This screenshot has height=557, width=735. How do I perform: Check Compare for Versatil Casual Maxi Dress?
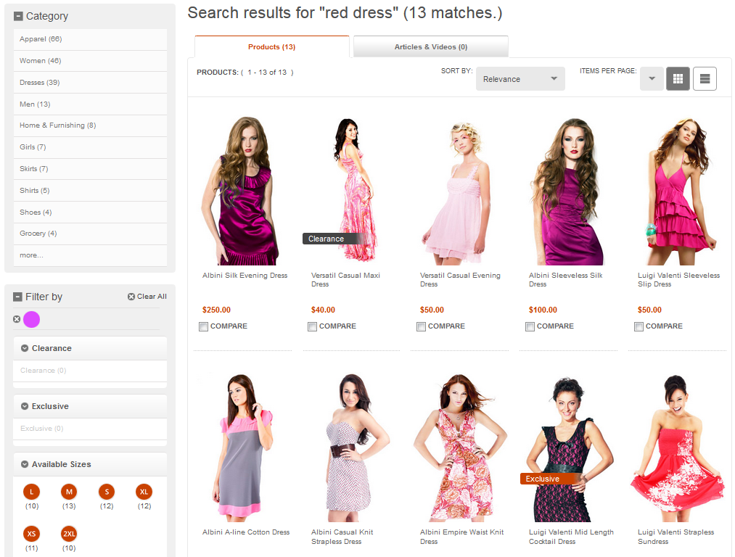coord(312,326)
